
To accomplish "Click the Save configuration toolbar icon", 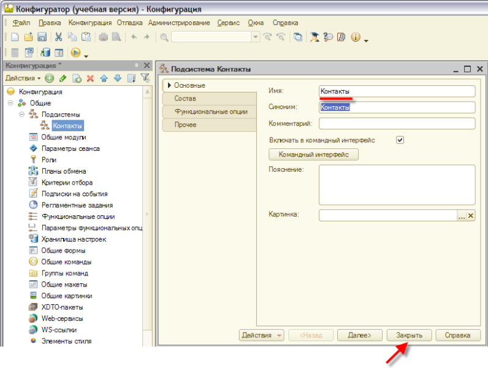I will coord(42,37).
